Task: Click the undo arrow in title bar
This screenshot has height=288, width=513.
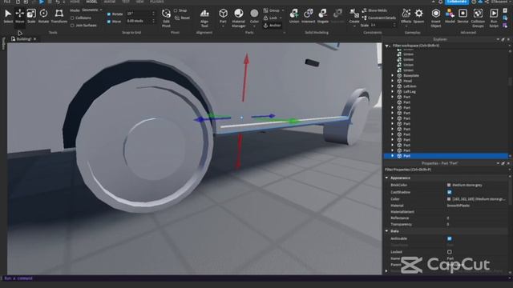Action: pos(58,2)
